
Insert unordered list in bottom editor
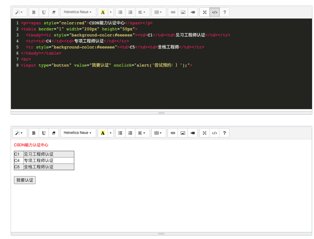pos(120,133)
